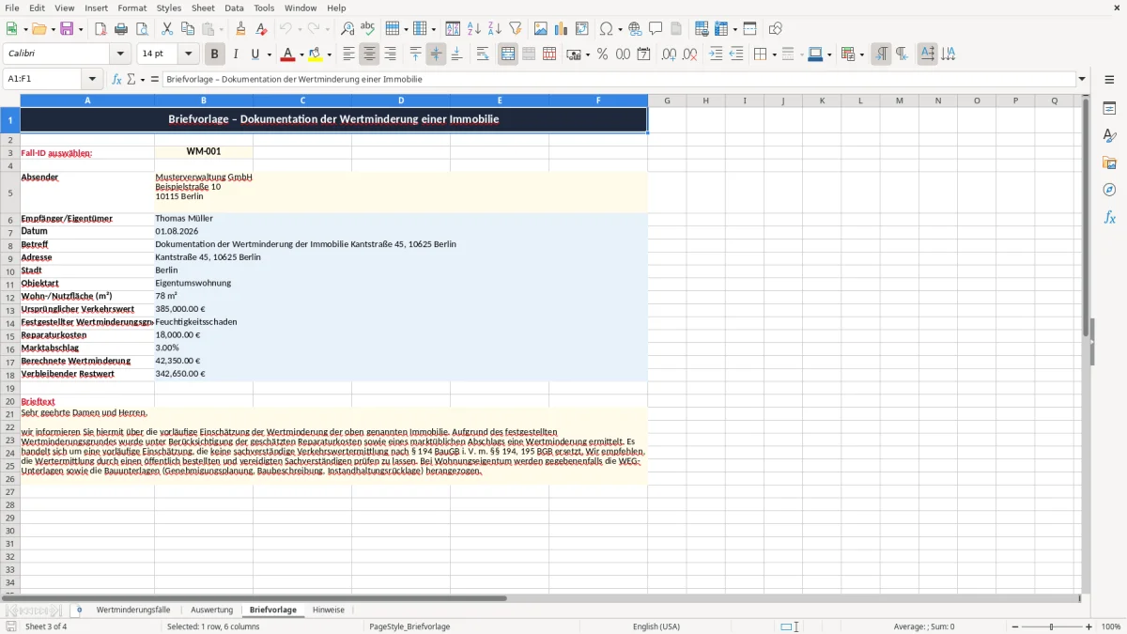This screenshot has height=634, width=1127.
Task: Select row 20 header
Action: pos(10,401)
